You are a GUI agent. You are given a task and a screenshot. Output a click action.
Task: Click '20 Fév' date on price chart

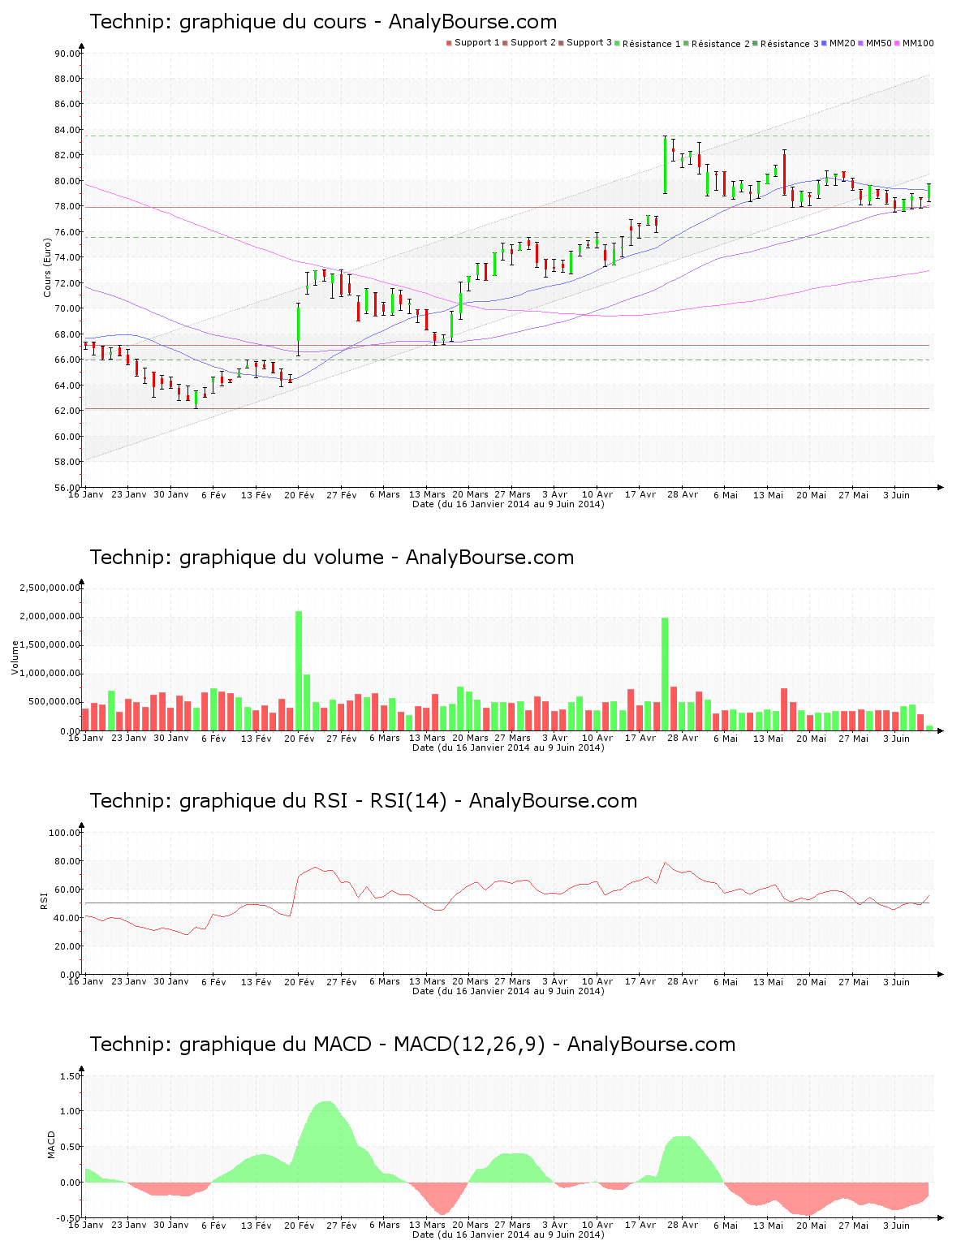(x=300, y=494)
